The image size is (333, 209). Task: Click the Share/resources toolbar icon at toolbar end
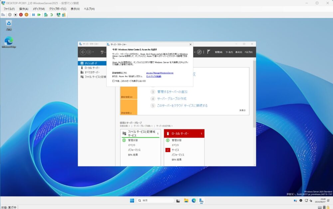coord(64,15)
